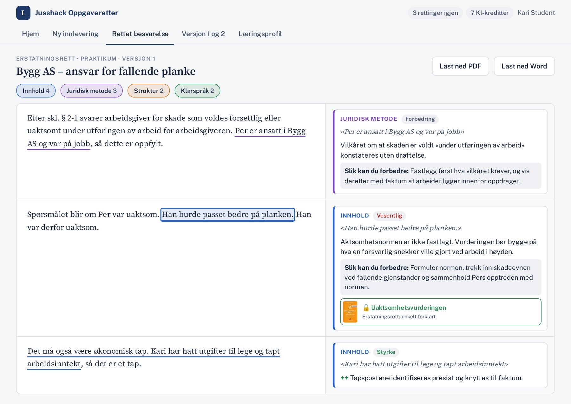
Task: Click 'Erstatningsrett: enkelt forklart' book subtitle
Action: [399, 316]
